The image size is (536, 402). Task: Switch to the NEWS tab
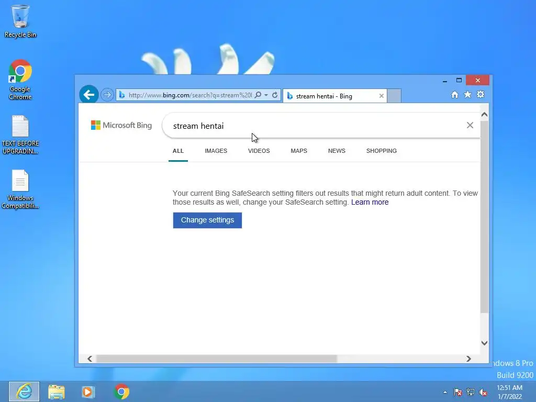[x=337, y=151]
